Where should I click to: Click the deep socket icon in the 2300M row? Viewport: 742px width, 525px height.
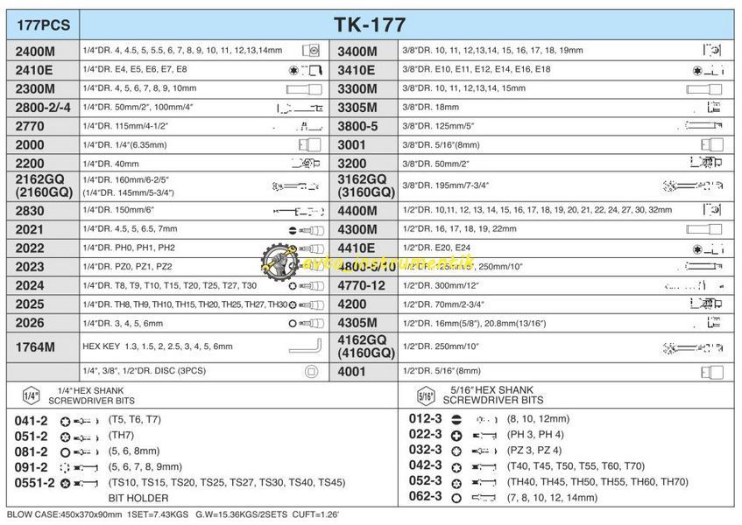pyautogui.click(x=304, y=89)
